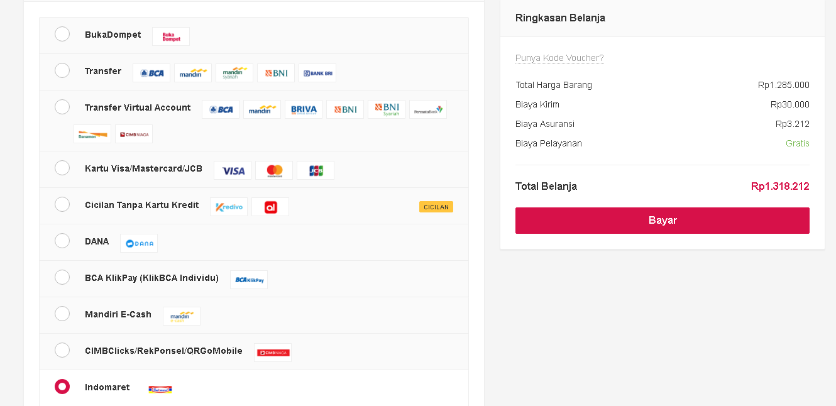Click the Total Harga Barang label
Image resolution: width=836 pixels, height=406 pixels.
tap(554, 85)
